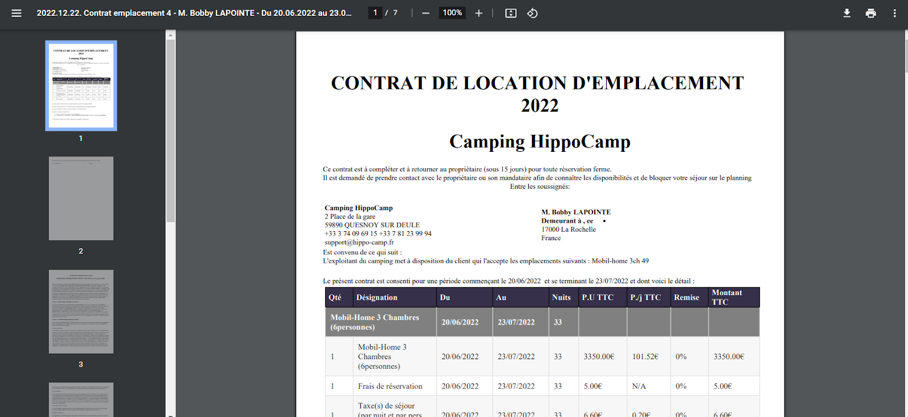Click the sidebar scrollbar thumb
This screenshot has height=417, width=908.
click(170, 130)
